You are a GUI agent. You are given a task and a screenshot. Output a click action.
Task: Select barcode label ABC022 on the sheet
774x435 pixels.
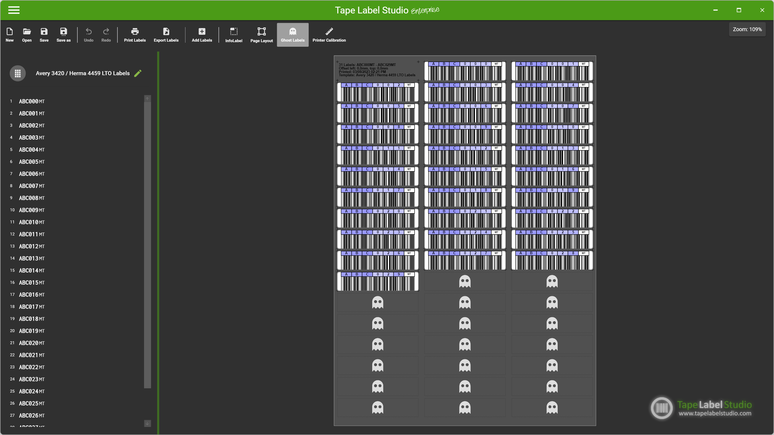pos(552,218)
